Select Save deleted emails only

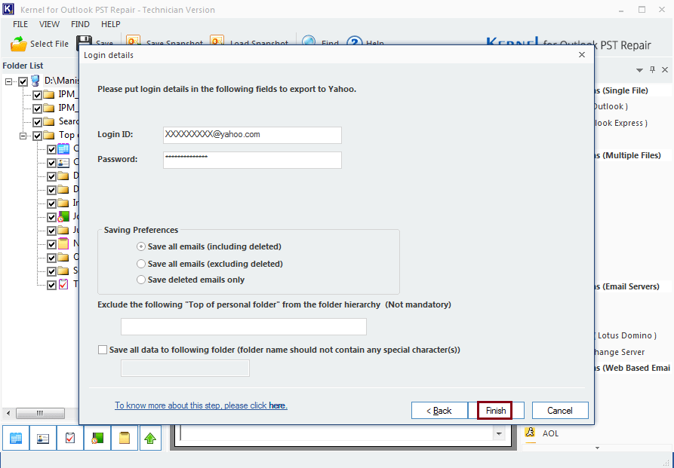tap(141, 280)
